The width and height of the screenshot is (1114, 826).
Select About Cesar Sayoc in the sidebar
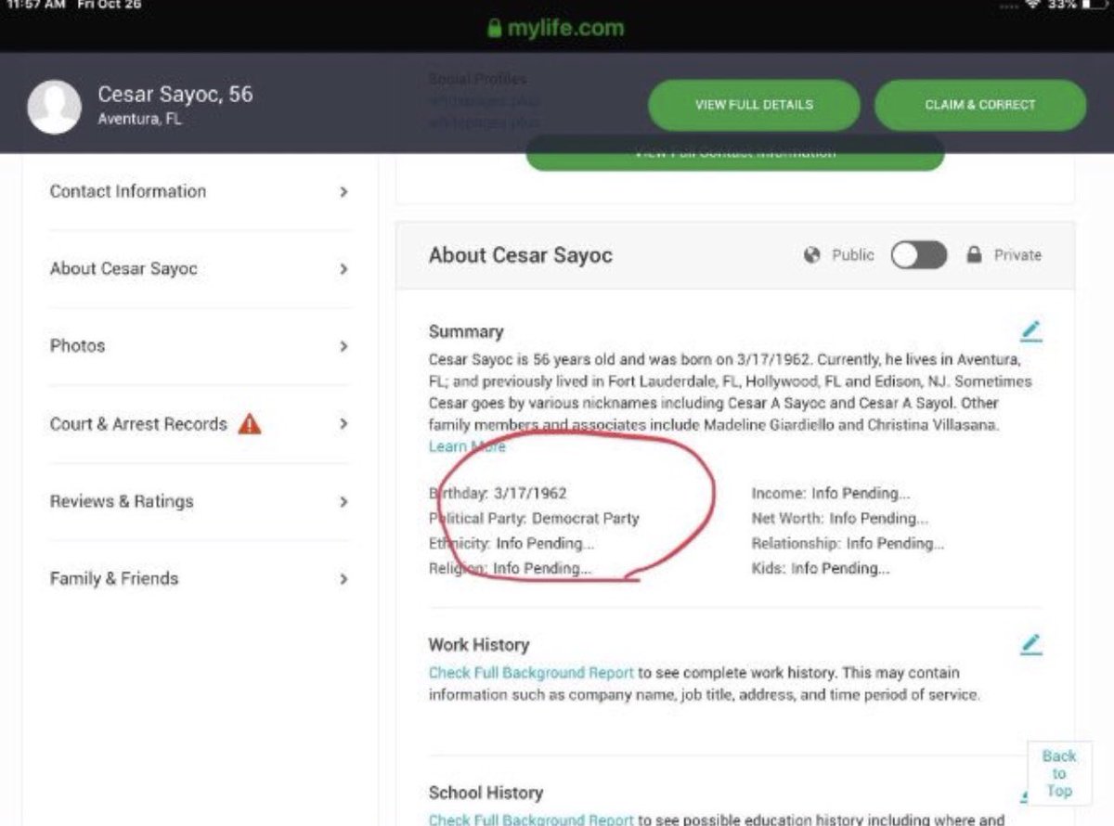123,269
